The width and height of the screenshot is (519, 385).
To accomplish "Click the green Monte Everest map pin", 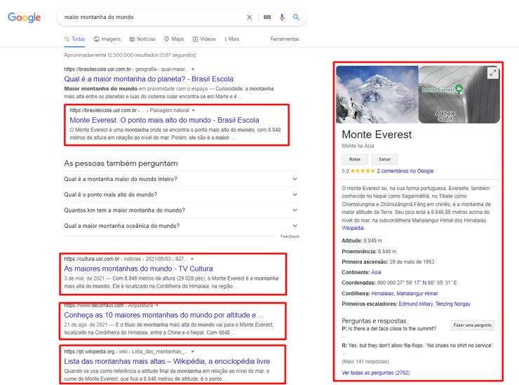I will click(459, 89).
